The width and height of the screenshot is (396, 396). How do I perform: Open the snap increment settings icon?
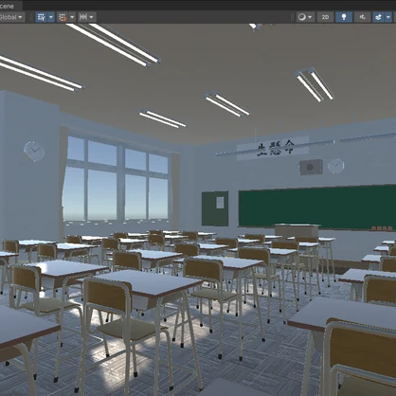(83, 17)
